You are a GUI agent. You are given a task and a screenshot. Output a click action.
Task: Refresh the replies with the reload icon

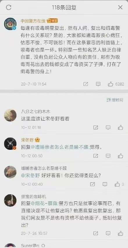tap(8, 7)
